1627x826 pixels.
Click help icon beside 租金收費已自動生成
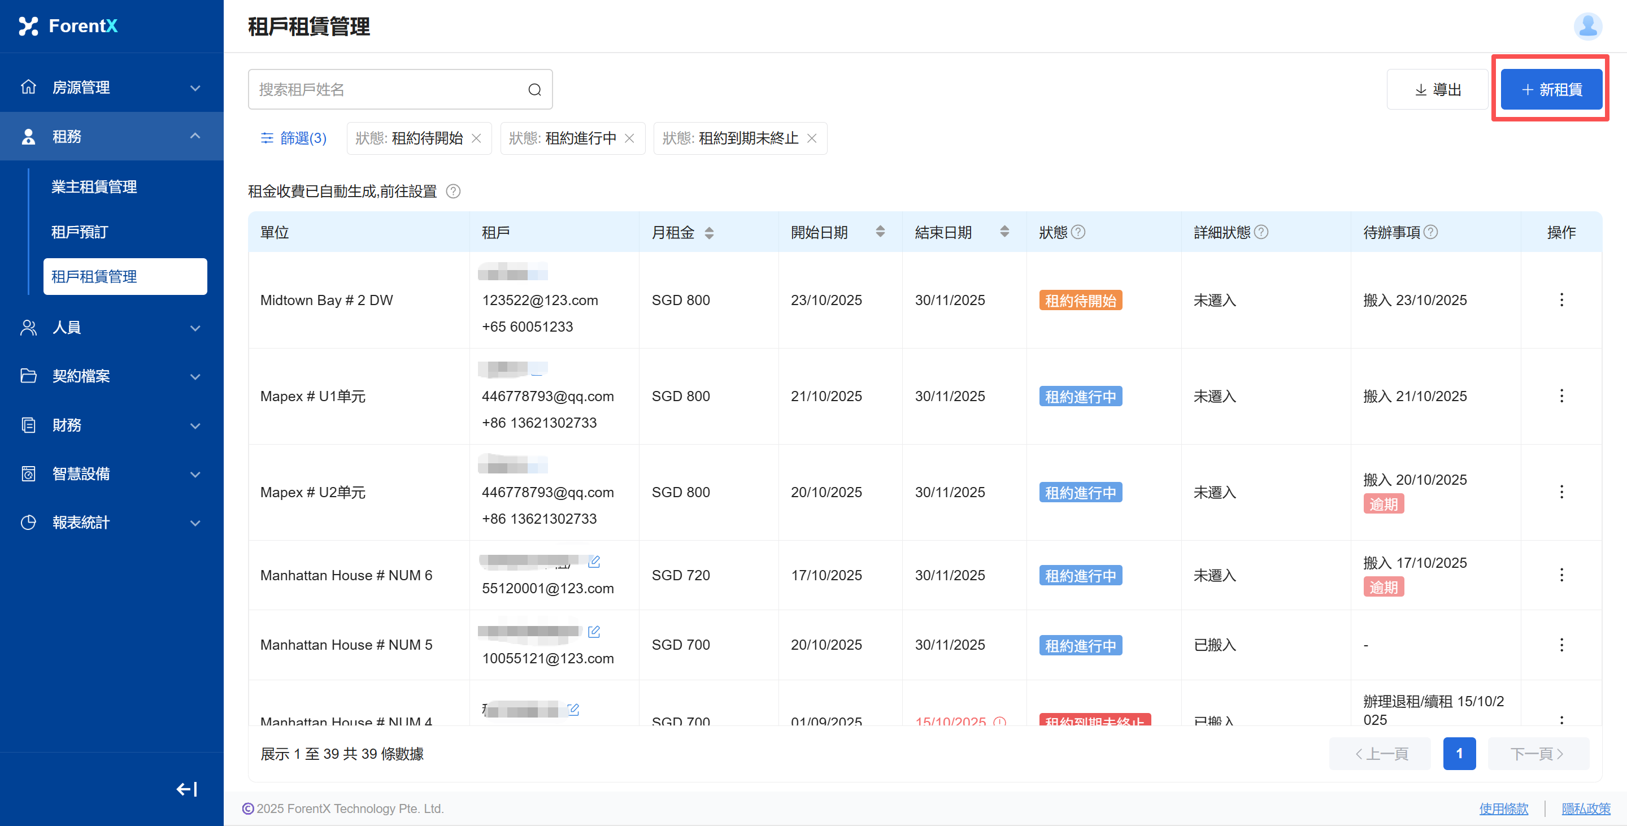(x=453, y=191)
